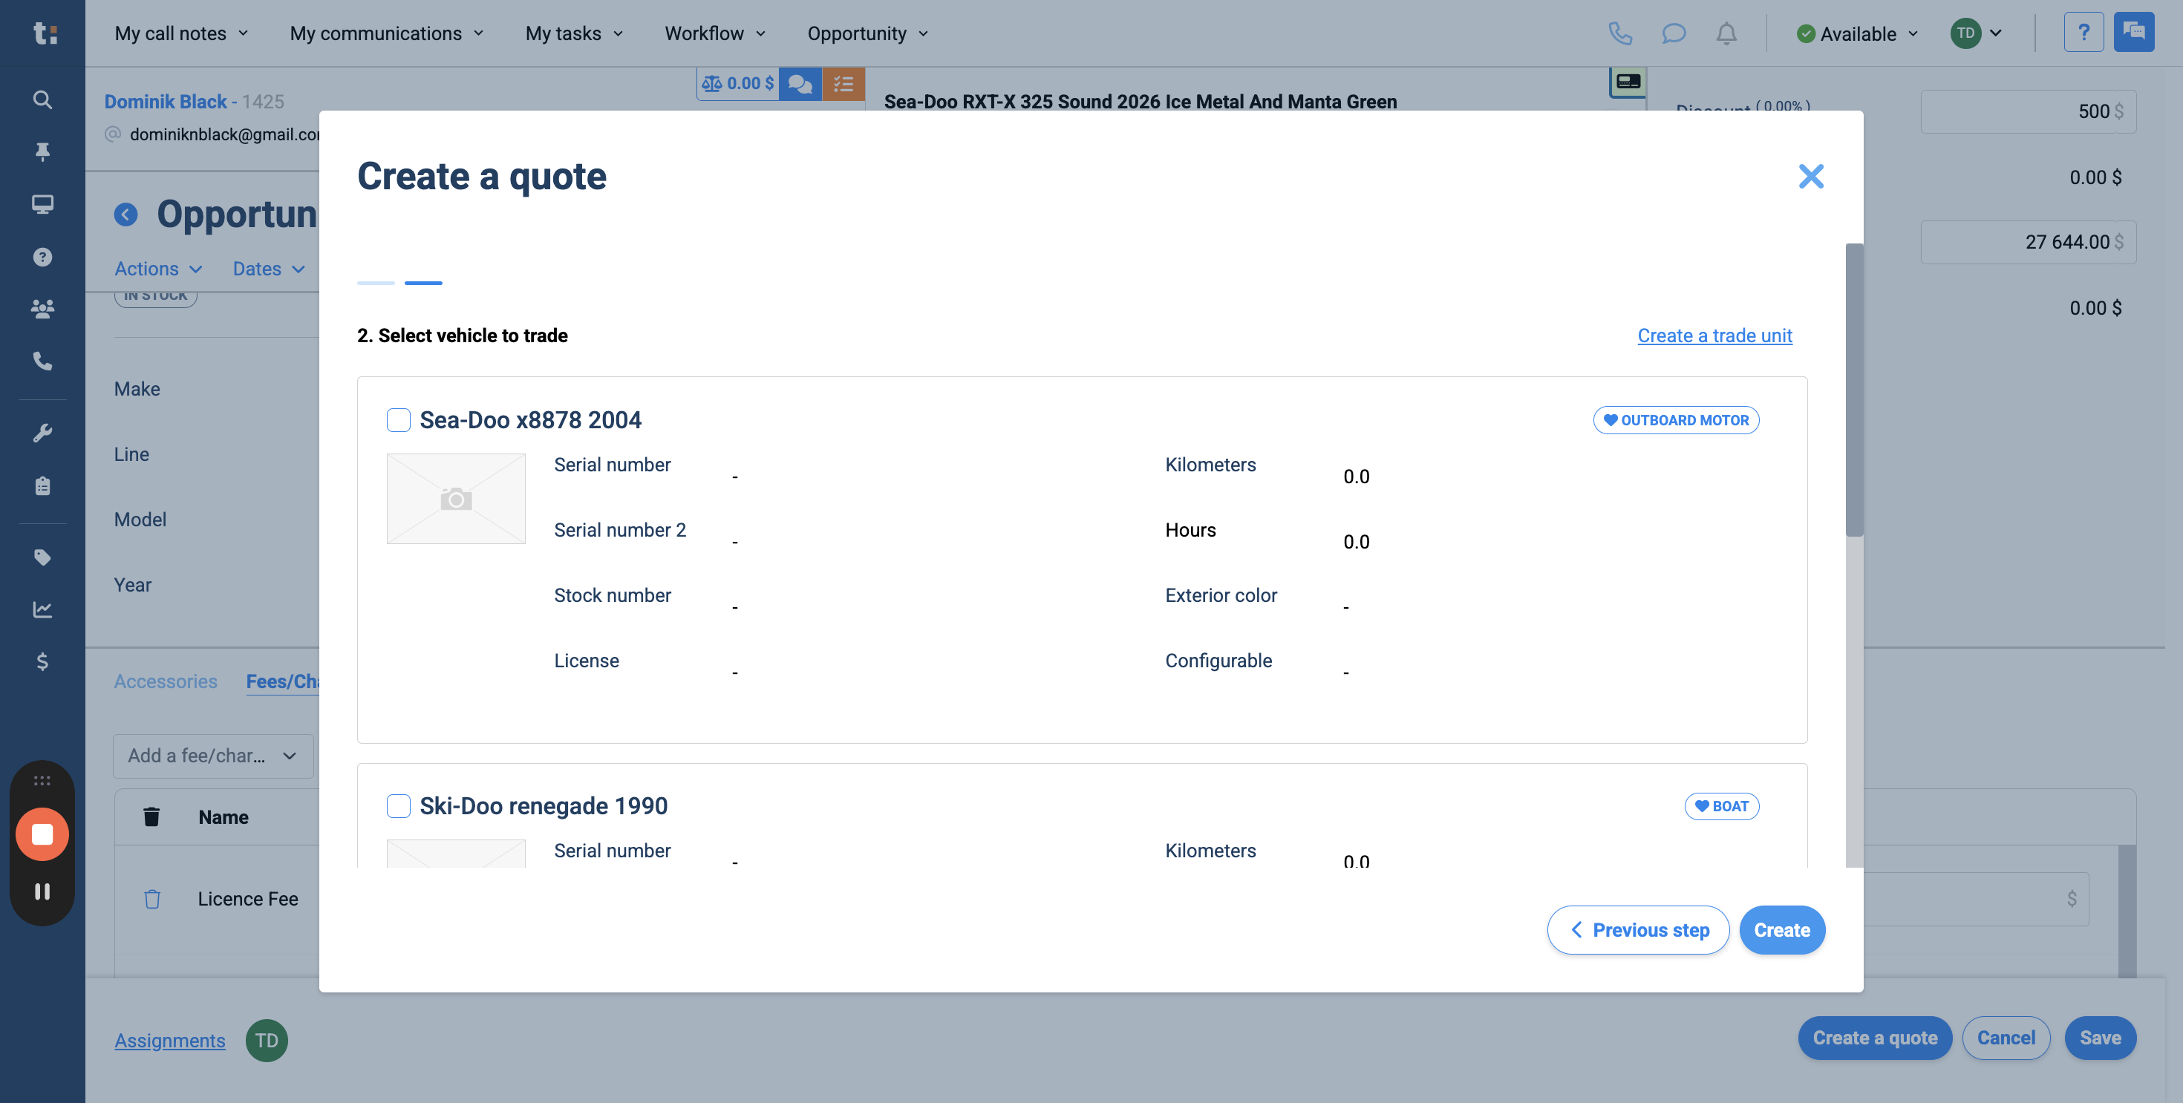2183x1103 pixels.
Task: Check the Sea-Doo x8878 2004 checkbox
Action: pyautogui.click(x=398, y=419)
